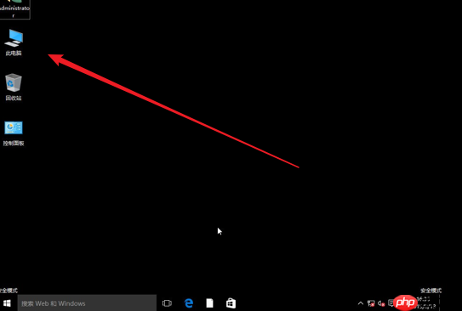The image size is (462, 311).
Task: Click the Show desktop strip at taskbar end
Action: tap(440, 303)
